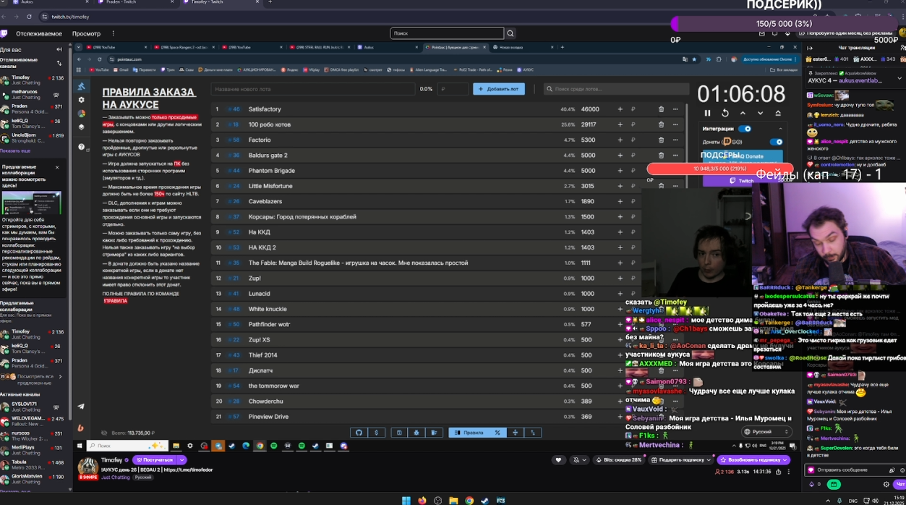
Task: Collapse the Twitch left sidebar arrow
Action: [x=59, y=50]
